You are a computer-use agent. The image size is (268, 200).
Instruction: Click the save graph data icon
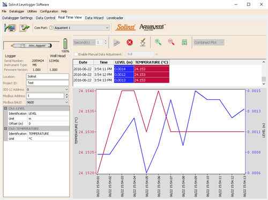point(184,42)
